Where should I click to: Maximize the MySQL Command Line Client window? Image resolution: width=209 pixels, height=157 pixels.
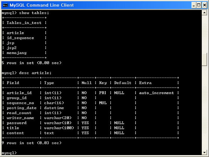click(x=199, y=5)
